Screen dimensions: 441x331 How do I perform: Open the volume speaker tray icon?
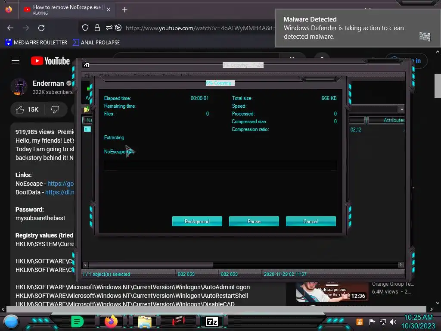(x=393, y=322)
